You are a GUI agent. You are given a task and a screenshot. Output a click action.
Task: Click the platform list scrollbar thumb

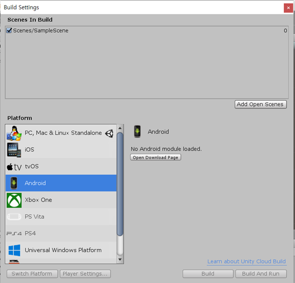coord(120,184)
